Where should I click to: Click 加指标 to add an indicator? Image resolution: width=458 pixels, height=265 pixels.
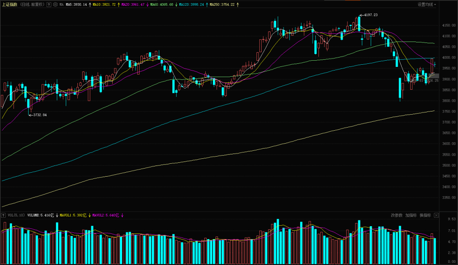pyautogui.click(x=411, y=215)
